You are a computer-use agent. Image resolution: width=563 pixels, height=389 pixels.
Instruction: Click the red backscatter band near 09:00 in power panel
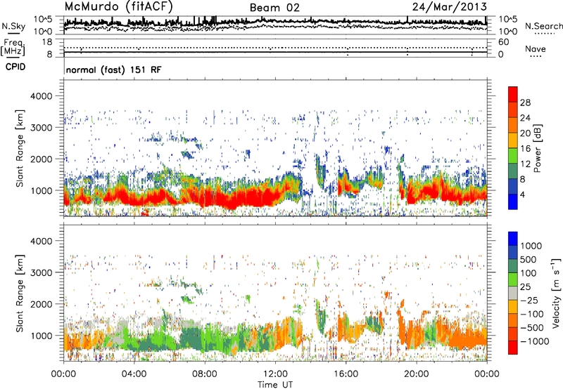tap(222, 199)
